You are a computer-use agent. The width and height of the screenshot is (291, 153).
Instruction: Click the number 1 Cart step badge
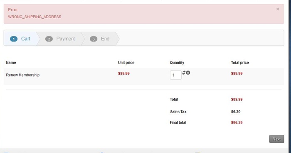click(x=14, y=39)
